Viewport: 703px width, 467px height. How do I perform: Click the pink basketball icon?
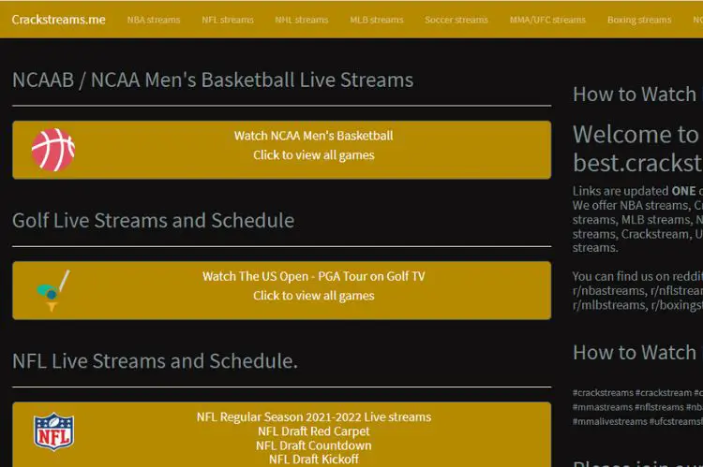click(x=52, y=150)
